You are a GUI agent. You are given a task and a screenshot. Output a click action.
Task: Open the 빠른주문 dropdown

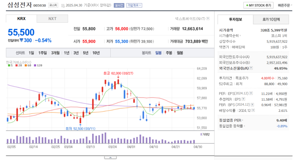tap(285, 5)
